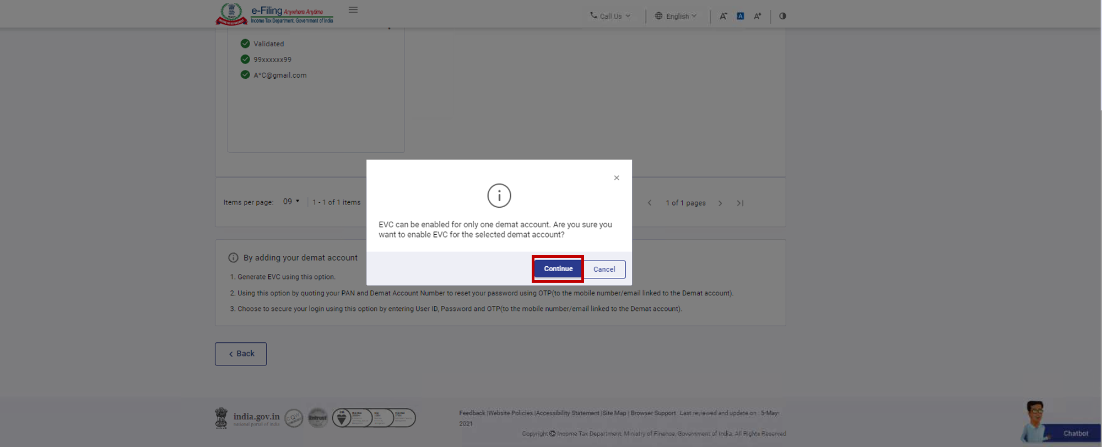Go to next page arrow
Screen dimensions: 1102x447
720,203
